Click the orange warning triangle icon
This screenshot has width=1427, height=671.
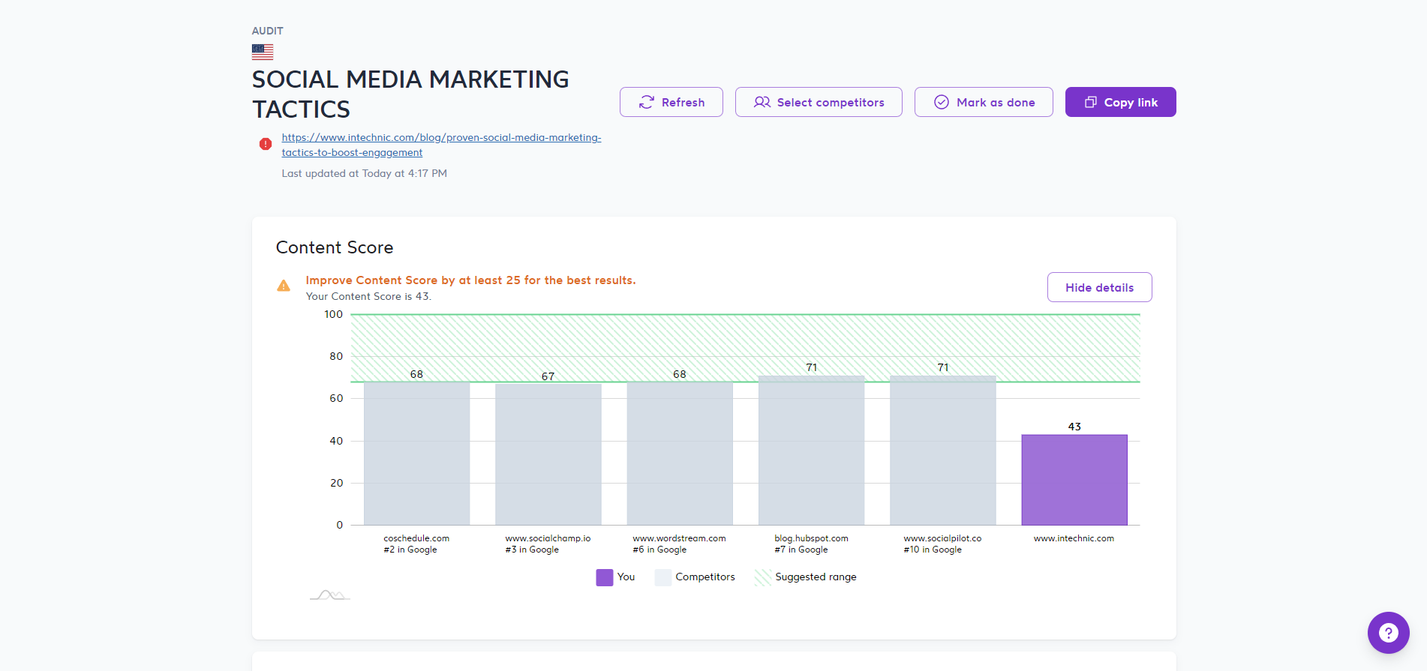point(284,286)
